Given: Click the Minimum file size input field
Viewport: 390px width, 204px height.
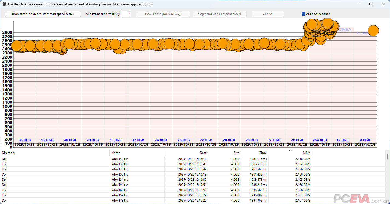Looking at the screenshot, I should pos(126,14).
